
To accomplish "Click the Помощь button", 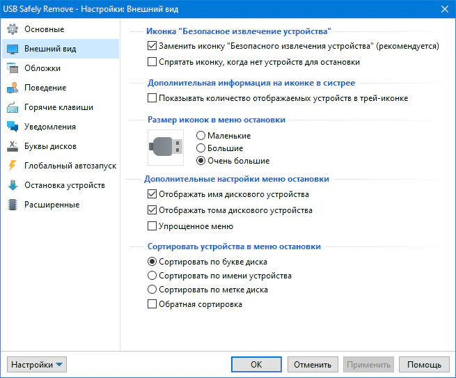I will 424,365.
